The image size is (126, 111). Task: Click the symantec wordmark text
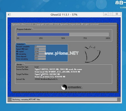(x=75, y=87)
